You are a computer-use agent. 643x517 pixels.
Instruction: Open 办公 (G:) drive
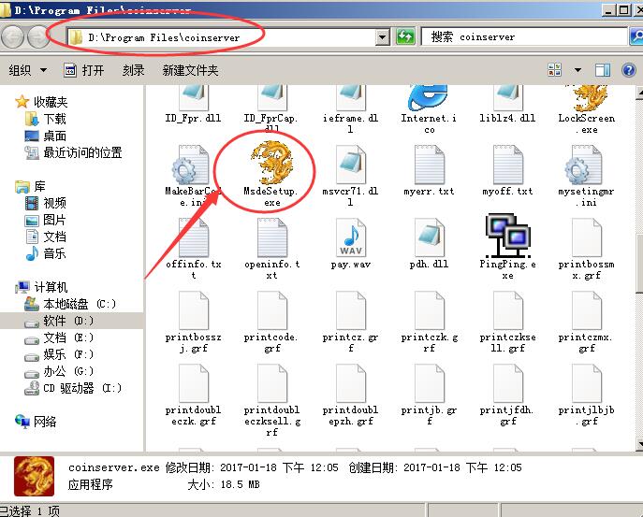(x=60, y=371)
